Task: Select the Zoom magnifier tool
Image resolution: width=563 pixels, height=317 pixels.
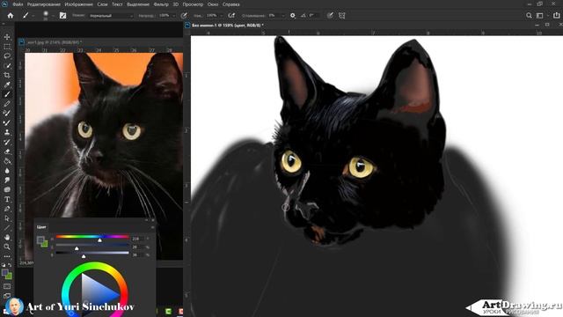Action: tap(7, 247)
